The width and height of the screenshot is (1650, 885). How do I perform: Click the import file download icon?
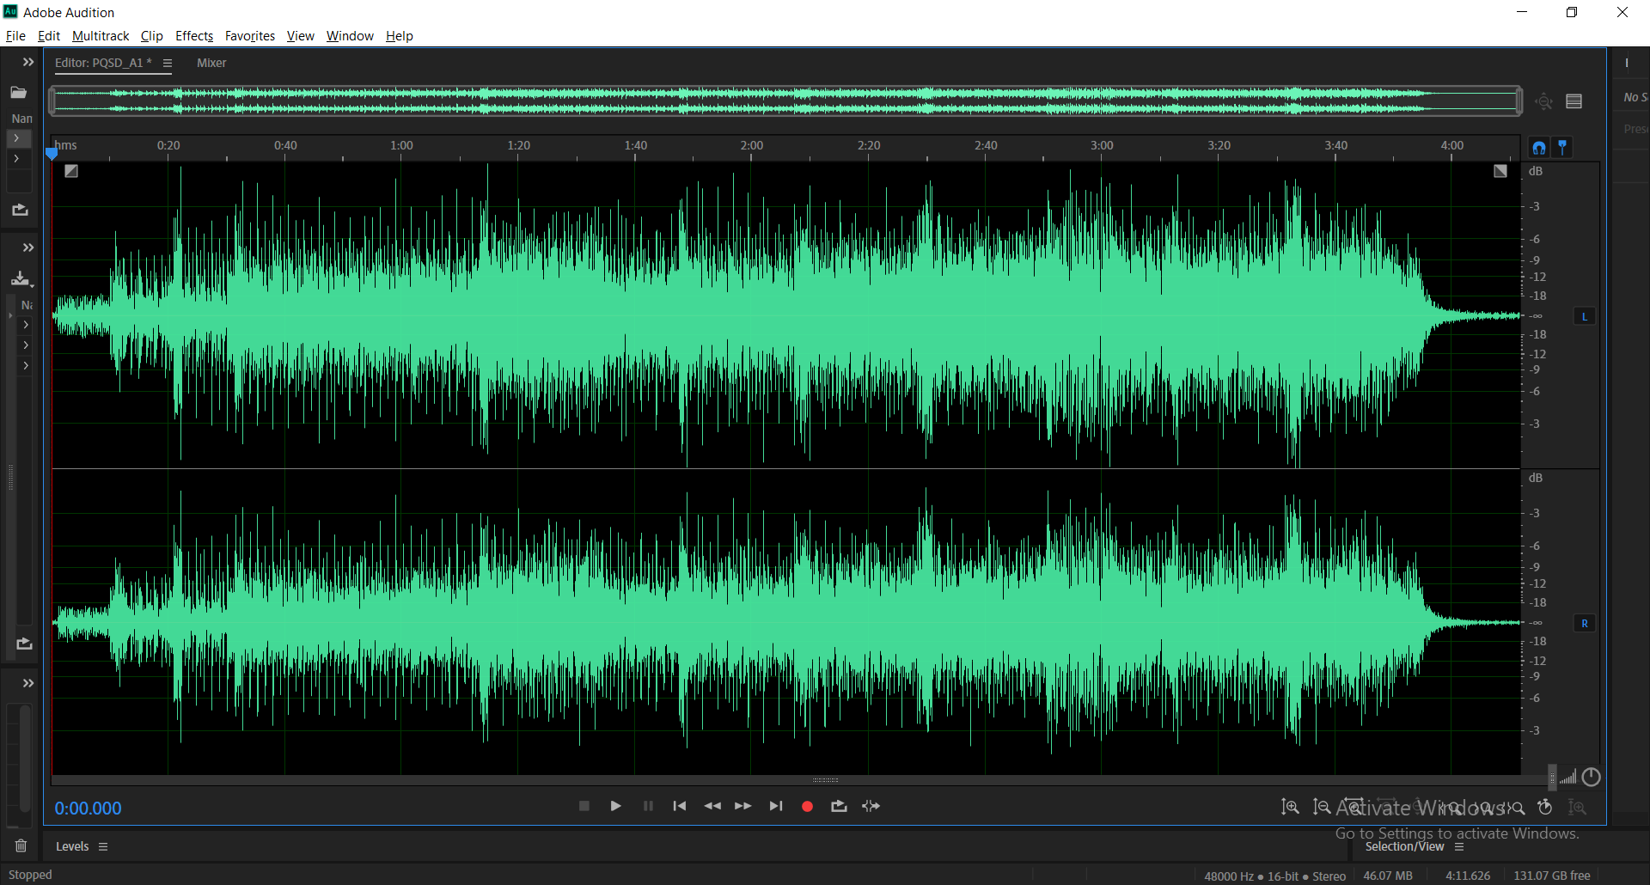[21, 278]
